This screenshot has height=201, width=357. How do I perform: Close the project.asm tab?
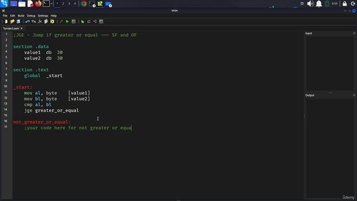click(22, 28)
